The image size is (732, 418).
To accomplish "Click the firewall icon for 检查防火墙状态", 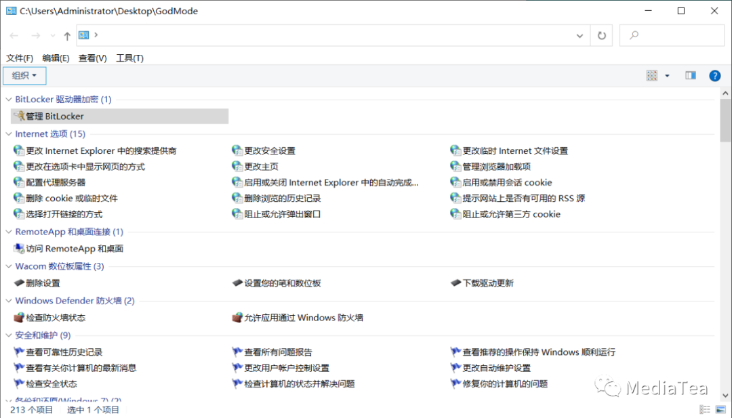I will (19, 317).
